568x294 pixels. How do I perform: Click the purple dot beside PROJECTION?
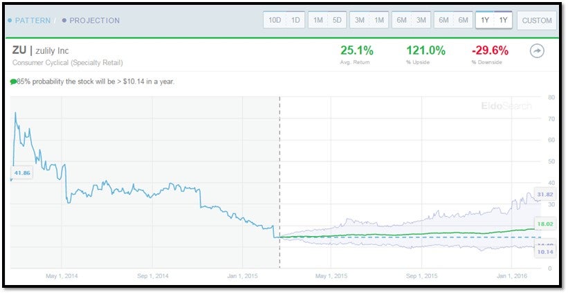(x=64, y=21)
